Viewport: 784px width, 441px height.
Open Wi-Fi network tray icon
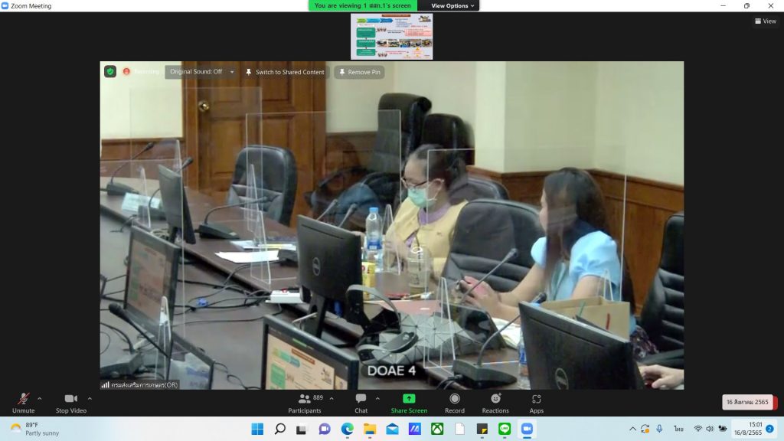point(698,429)
